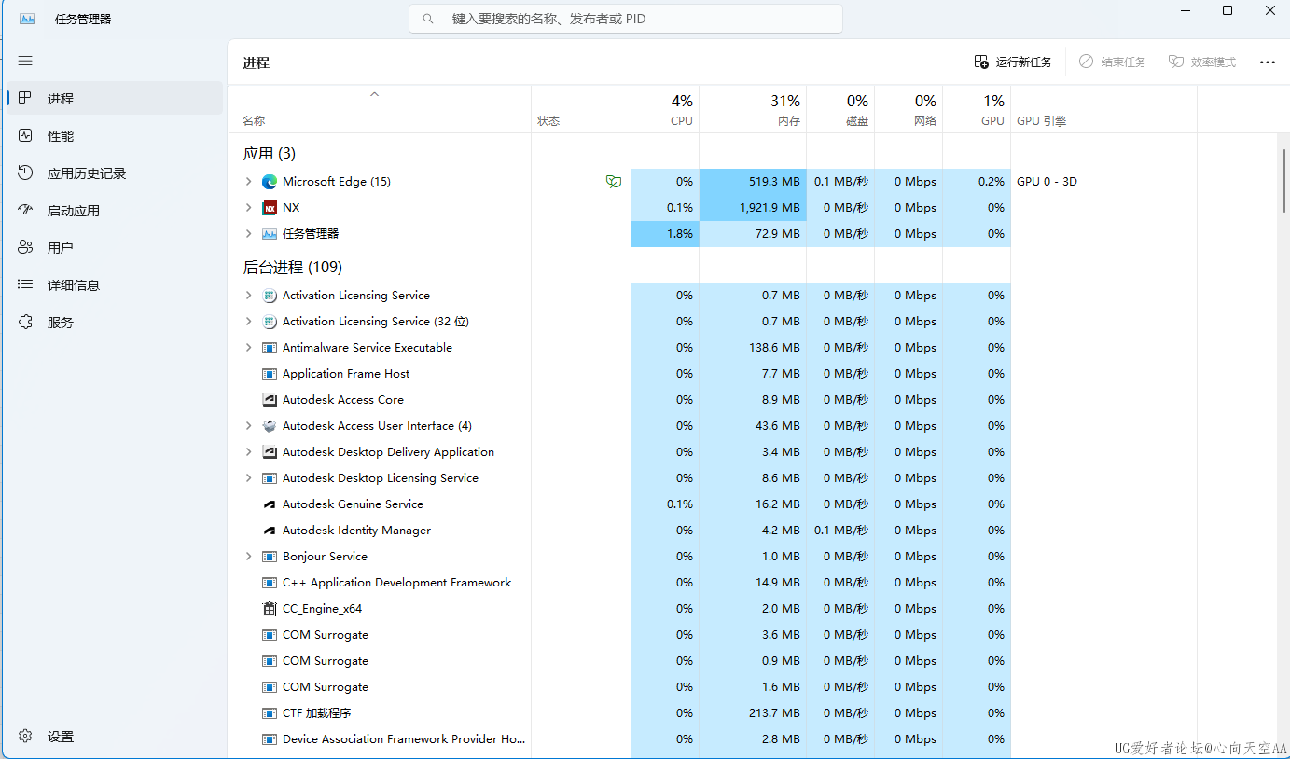Click the Bonjour Service process icon
Viewport: 1290px width, 759px height.
click(270, 557)
